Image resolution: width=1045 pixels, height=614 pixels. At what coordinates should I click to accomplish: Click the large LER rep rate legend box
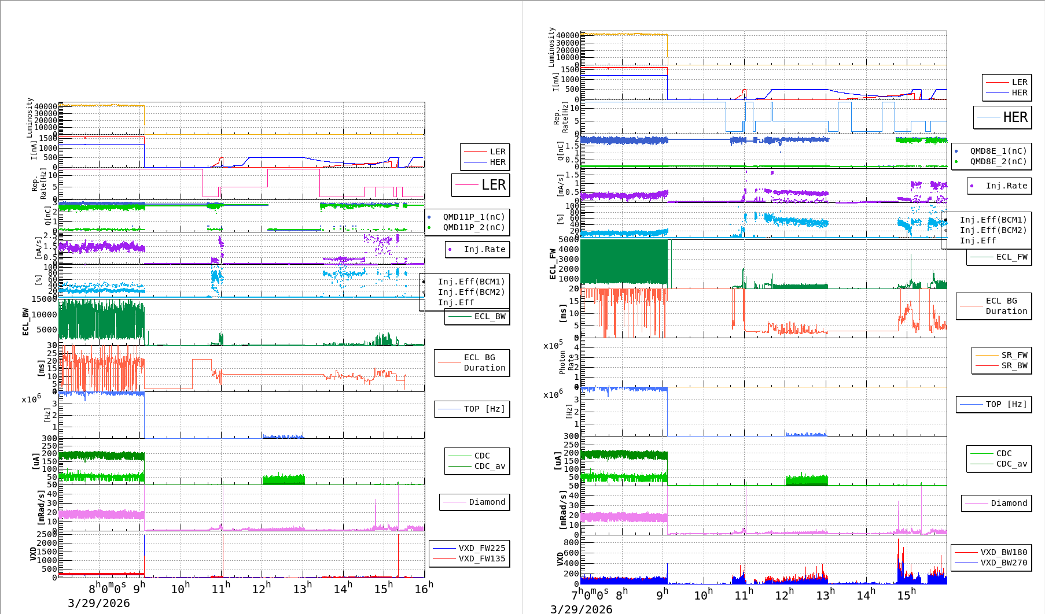(481, 185)
